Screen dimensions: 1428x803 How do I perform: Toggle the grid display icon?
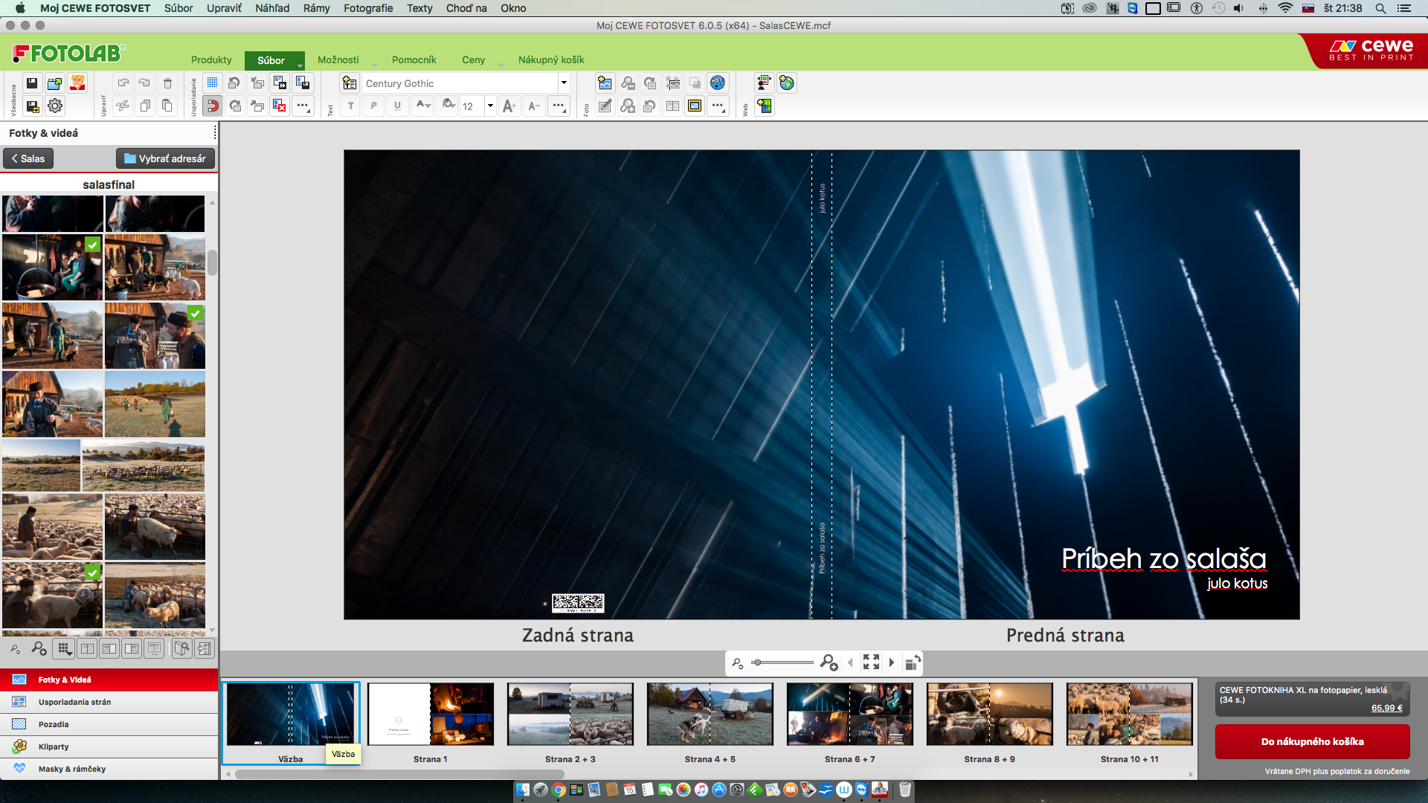click(212, 83)
